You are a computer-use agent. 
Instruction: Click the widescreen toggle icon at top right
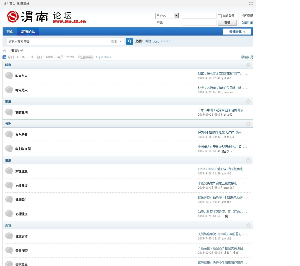coord(251,4)
